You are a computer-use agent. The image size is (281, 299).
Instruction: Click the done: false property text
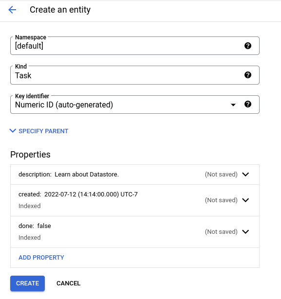point(35,226)
